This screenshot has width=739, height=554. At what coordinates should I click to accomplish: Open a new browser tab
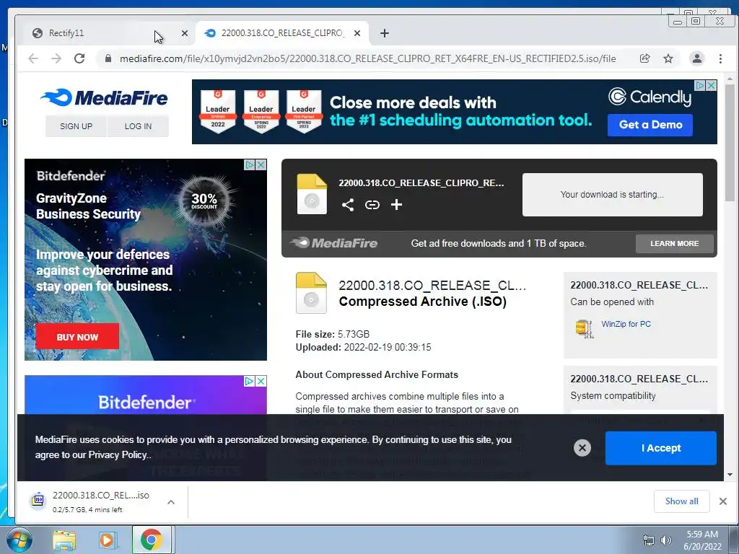[385, 33]
